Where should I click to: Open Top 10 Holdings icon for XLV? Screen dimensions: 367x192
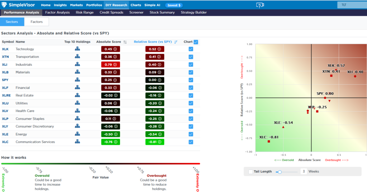pyautogui.click(x=77, y=111)
